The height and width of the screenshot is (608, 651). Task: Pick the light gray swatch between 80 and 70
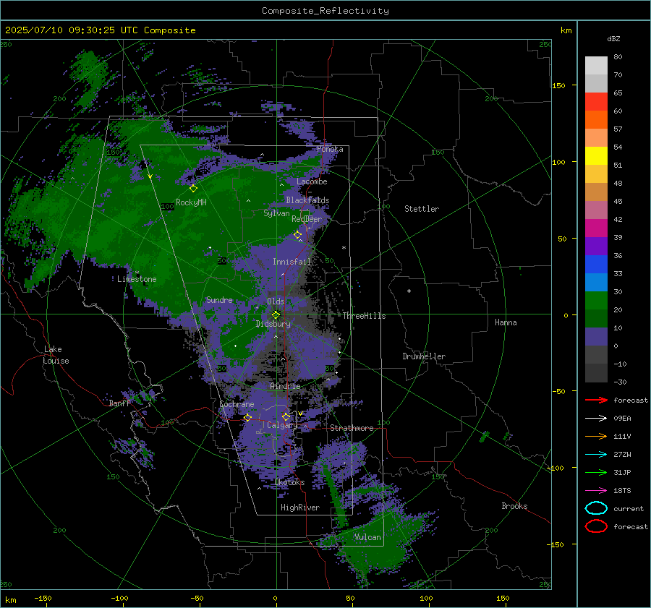596,66
